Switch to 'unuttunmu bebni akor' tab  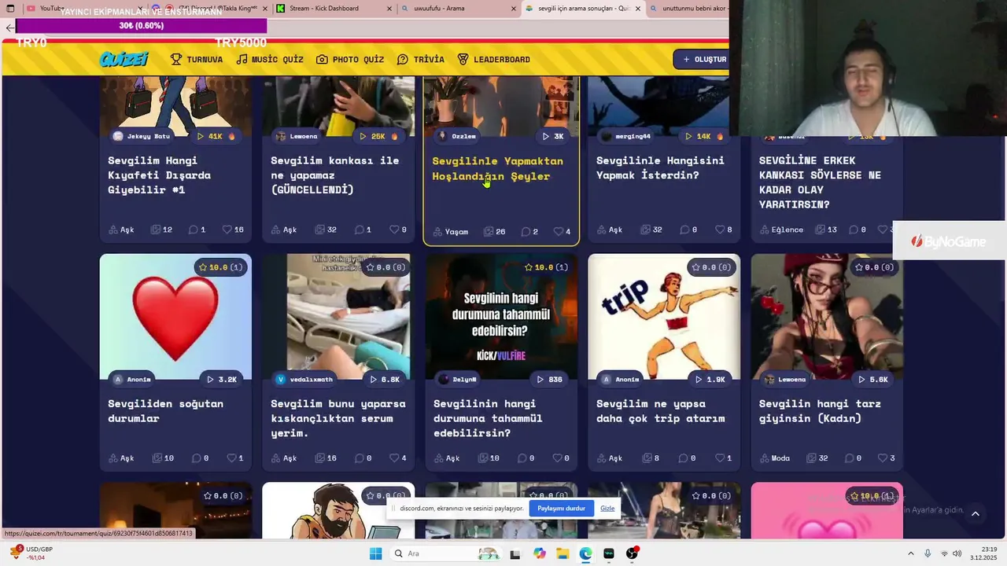690,9
